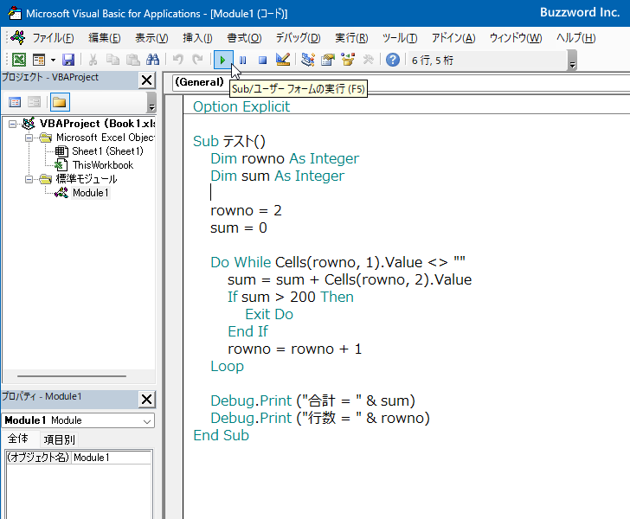Click the Copy icon in toolbar
Viewport: 630px width, 519px height.
point(112,60)
